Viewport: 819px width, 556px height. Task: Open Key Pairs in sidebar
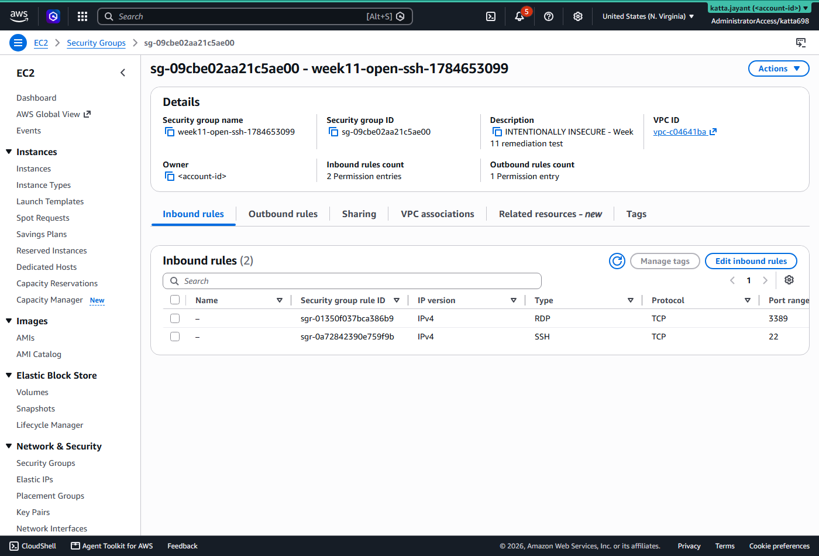pos(33,512)
